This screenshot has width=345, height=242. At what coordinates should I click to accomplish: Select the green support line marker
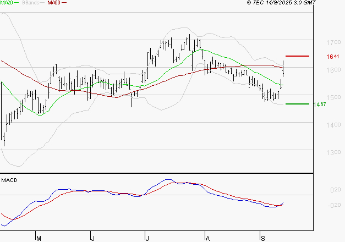[298, 103]
